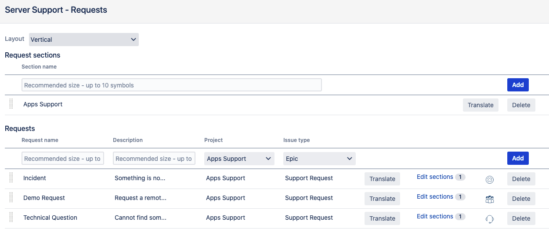Click into the Request name text field
The height and width of the screenshot is (236, 549).
[63, 159]
